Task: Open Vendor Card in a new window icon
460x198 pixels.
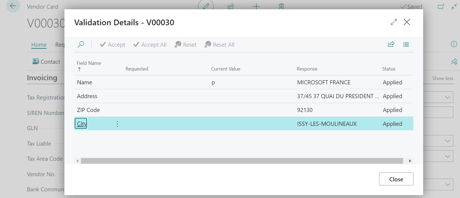Action: tap(441, 6)
